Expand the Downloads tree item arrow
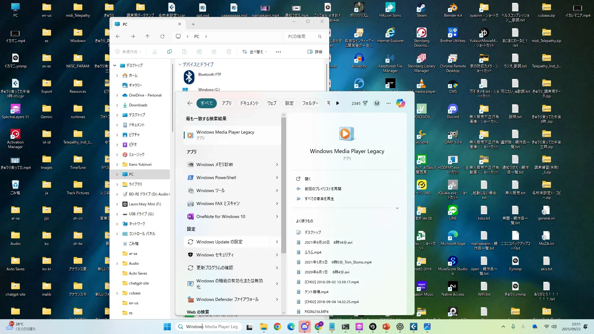 [x=117, y=105]
